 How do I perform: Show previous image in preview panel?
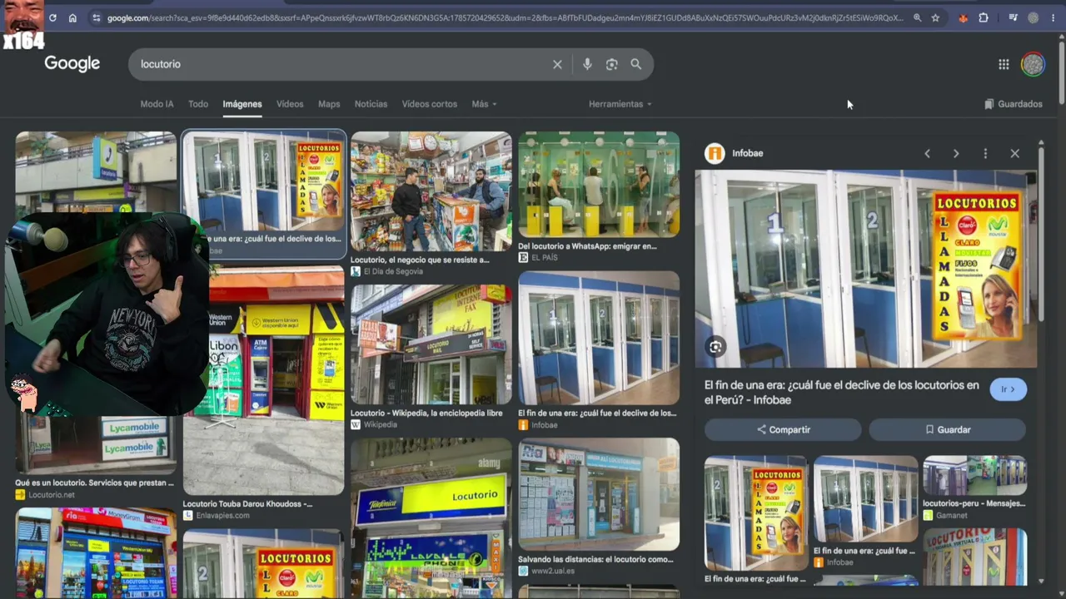(x=927, y=153)
